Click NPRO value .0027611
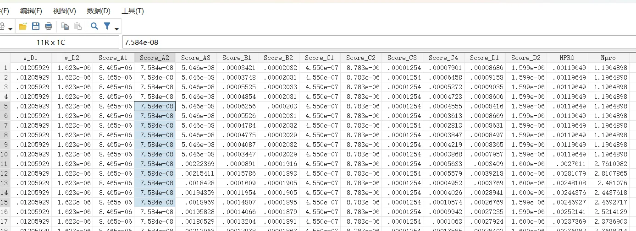 click(567, 164)
